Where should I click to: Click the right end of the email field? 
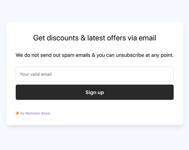[x=169, y=74]
